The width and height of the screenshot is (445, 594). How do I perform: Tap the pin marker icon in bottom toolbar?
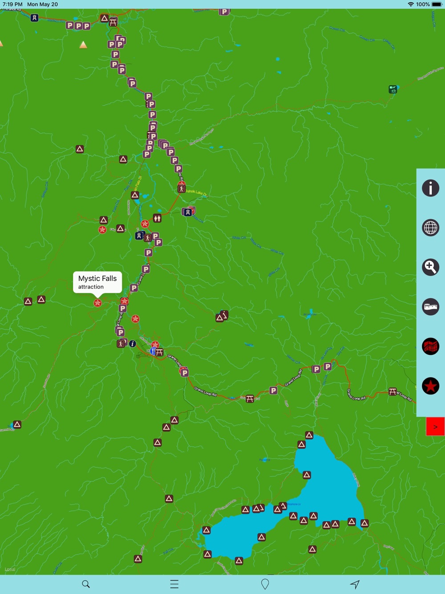[265, 584]
